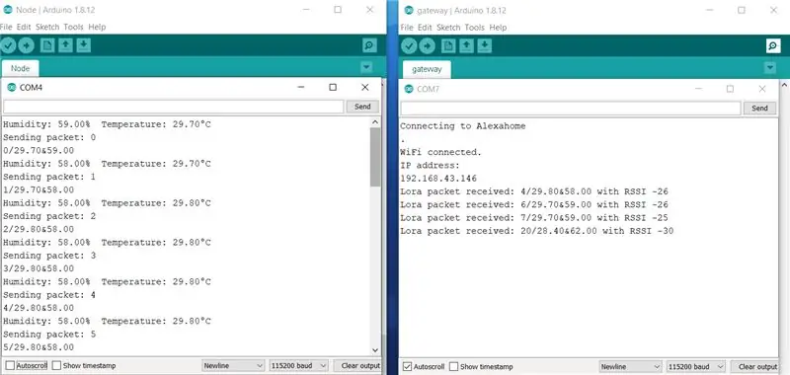This screenshot has width=790, height=375.
Task: Minimize the COM4 serial monitor window
Action: 301,87
